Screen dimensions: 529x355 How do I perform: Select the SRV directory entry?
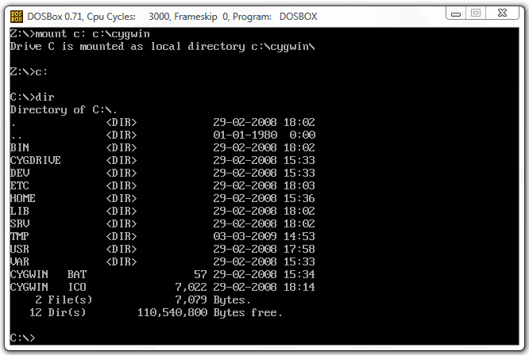coord(162,223)
